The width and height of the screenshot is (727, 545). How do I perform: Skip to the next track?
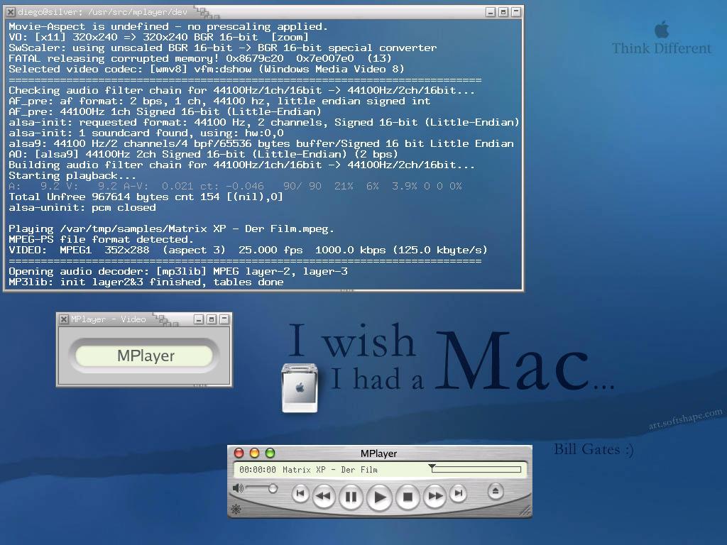(459, 493)
